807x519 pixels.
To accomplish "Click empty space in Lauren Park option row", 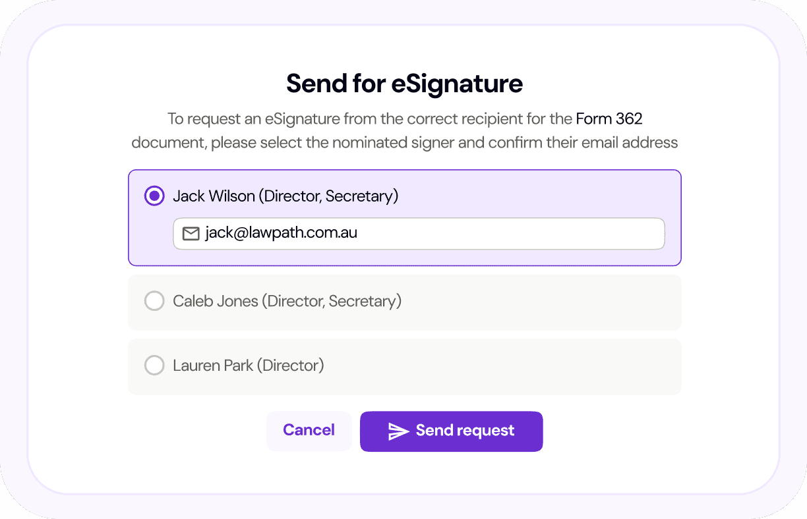I will pyautogui.click(x=501, y=366).
